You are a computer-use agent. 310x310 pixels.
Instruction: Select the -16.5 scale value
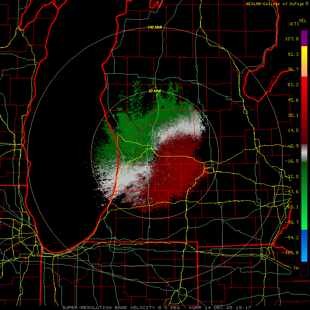[x=292, y=161]
